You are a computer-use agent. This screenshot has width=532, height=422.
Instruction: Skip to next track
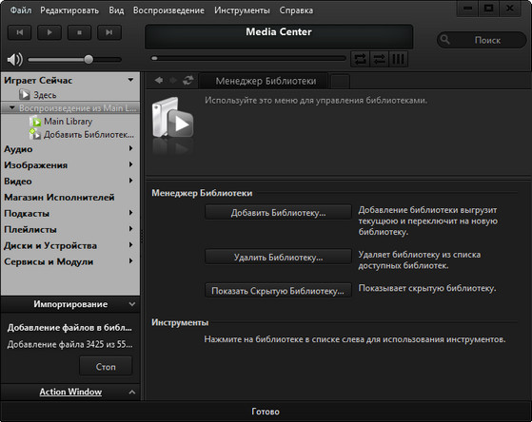(x=109, y=32)
